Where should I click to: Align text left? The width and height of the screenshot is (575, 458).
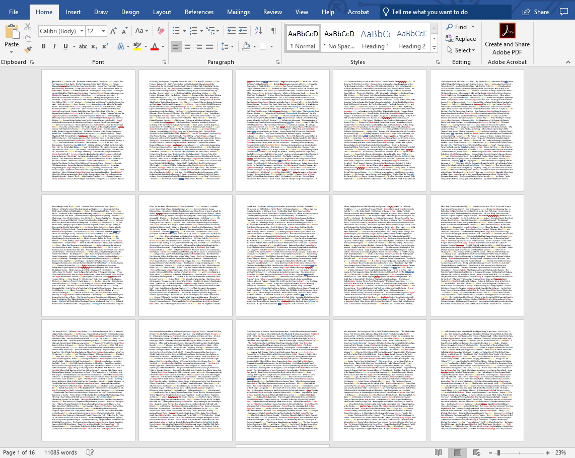(176, 46)
